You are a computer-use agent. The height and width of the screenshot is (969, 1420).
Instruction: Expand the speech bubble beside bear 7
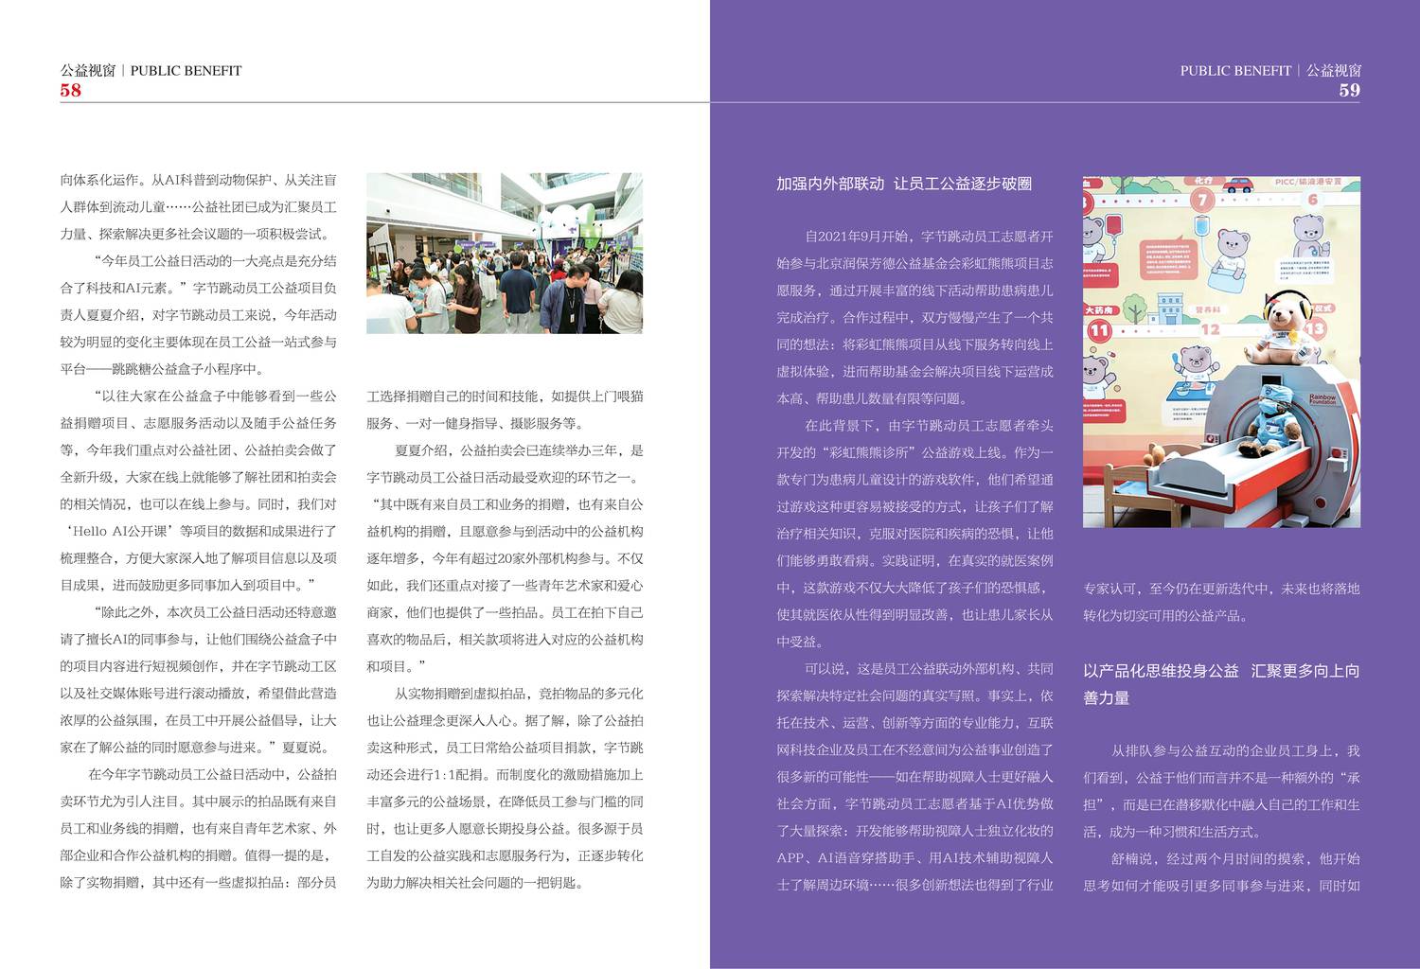click(1167, 261)
